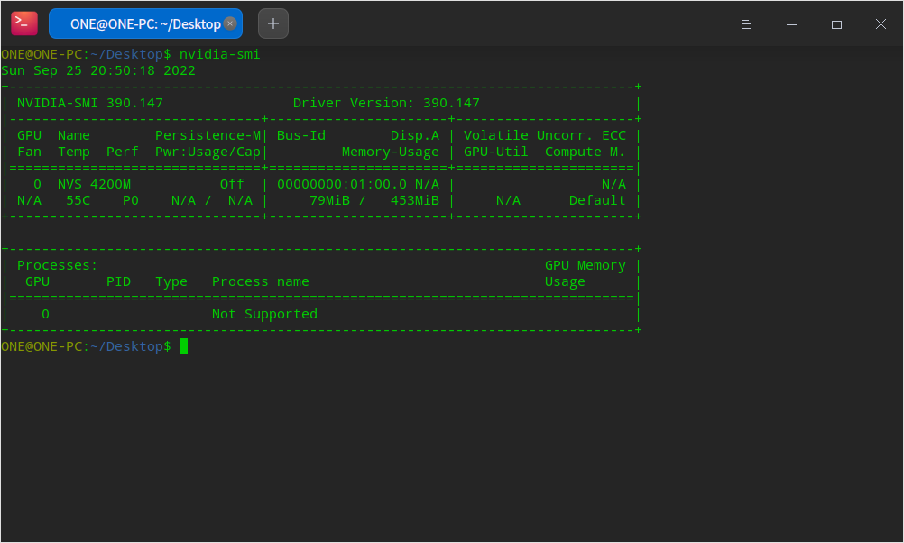Screen dimensions: 904x543
Task: Click the Default compute mode value
Action: (x=595, y=199)
